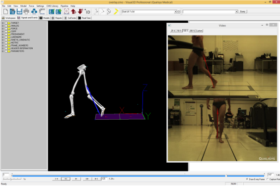The height and width of the screenshot is (186, 280).
Task: Open the active file dropdown list
Action: (176, 11)
